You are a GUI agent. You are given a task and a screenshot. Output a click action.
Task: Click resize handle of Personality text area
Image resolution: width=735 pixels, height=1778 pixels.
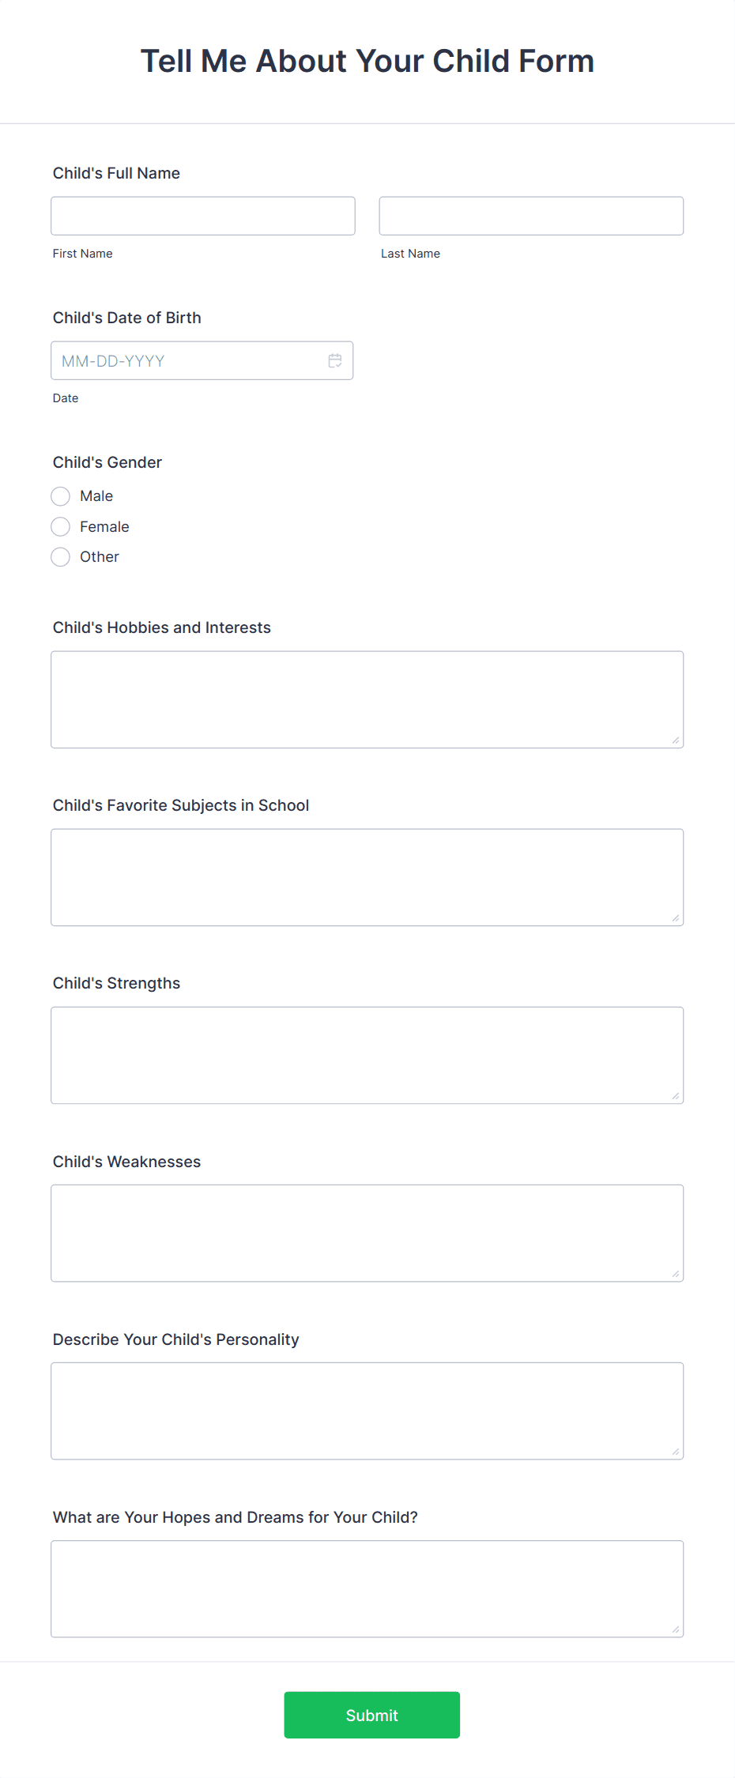pyautogui.click(x=676, y=1452)
